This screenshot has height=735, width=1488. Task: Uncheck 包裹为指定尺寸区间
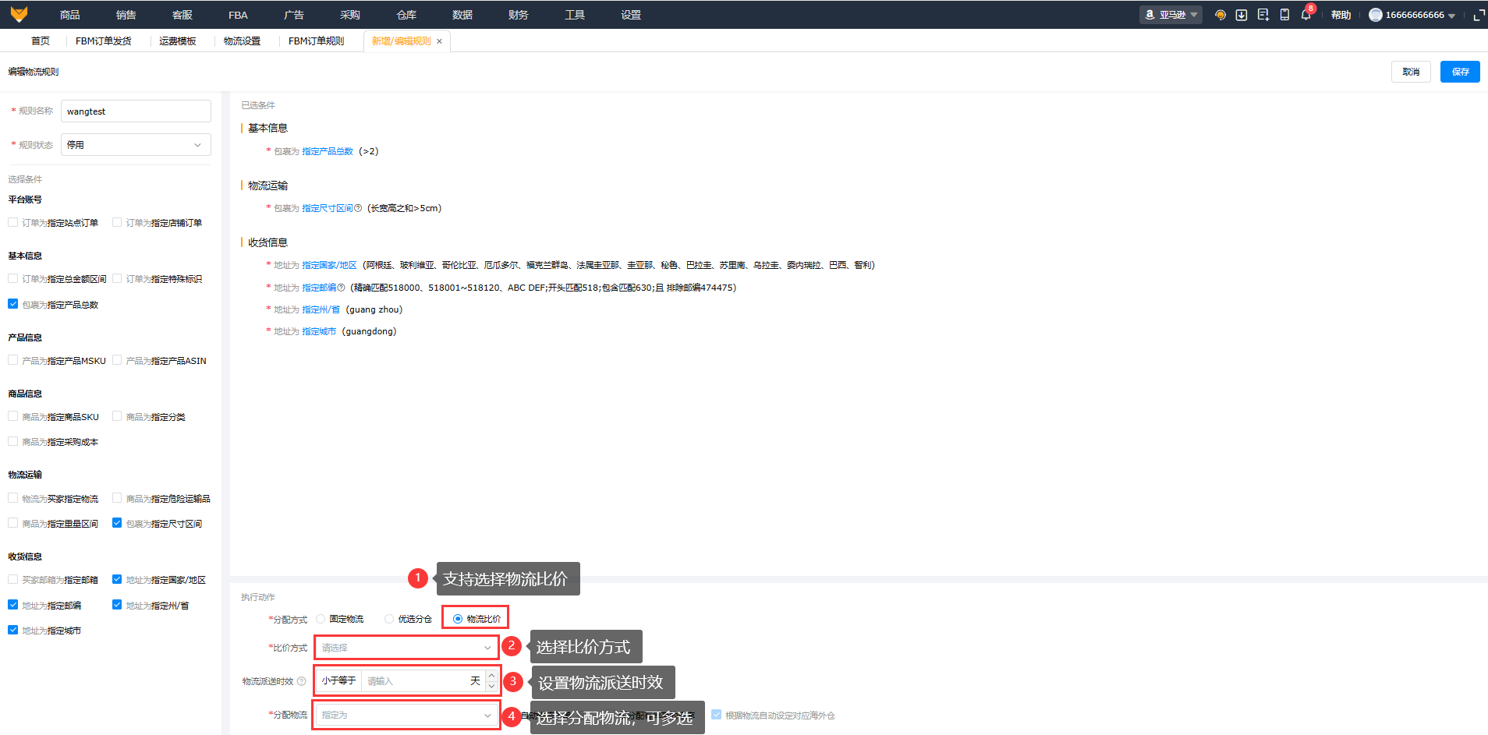coord(117,523)
